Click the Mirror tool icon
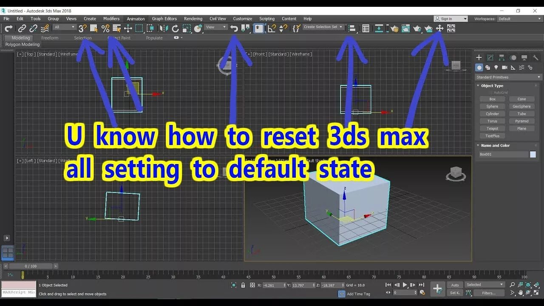This screenshot has width=544, height=306. 164,28
